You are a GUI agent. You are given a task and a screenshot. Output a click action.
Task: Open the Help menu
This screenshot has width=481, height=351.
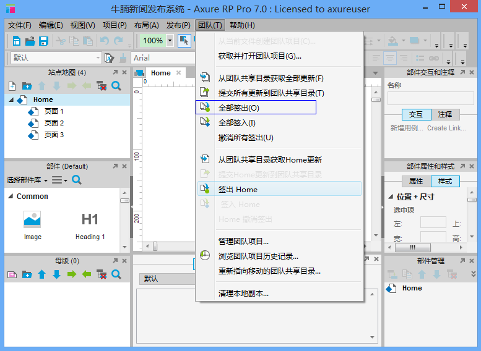point(242,25)
